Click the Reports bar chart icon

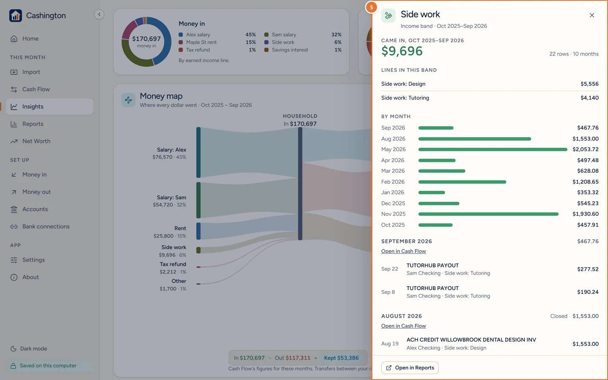pos(14,124)
